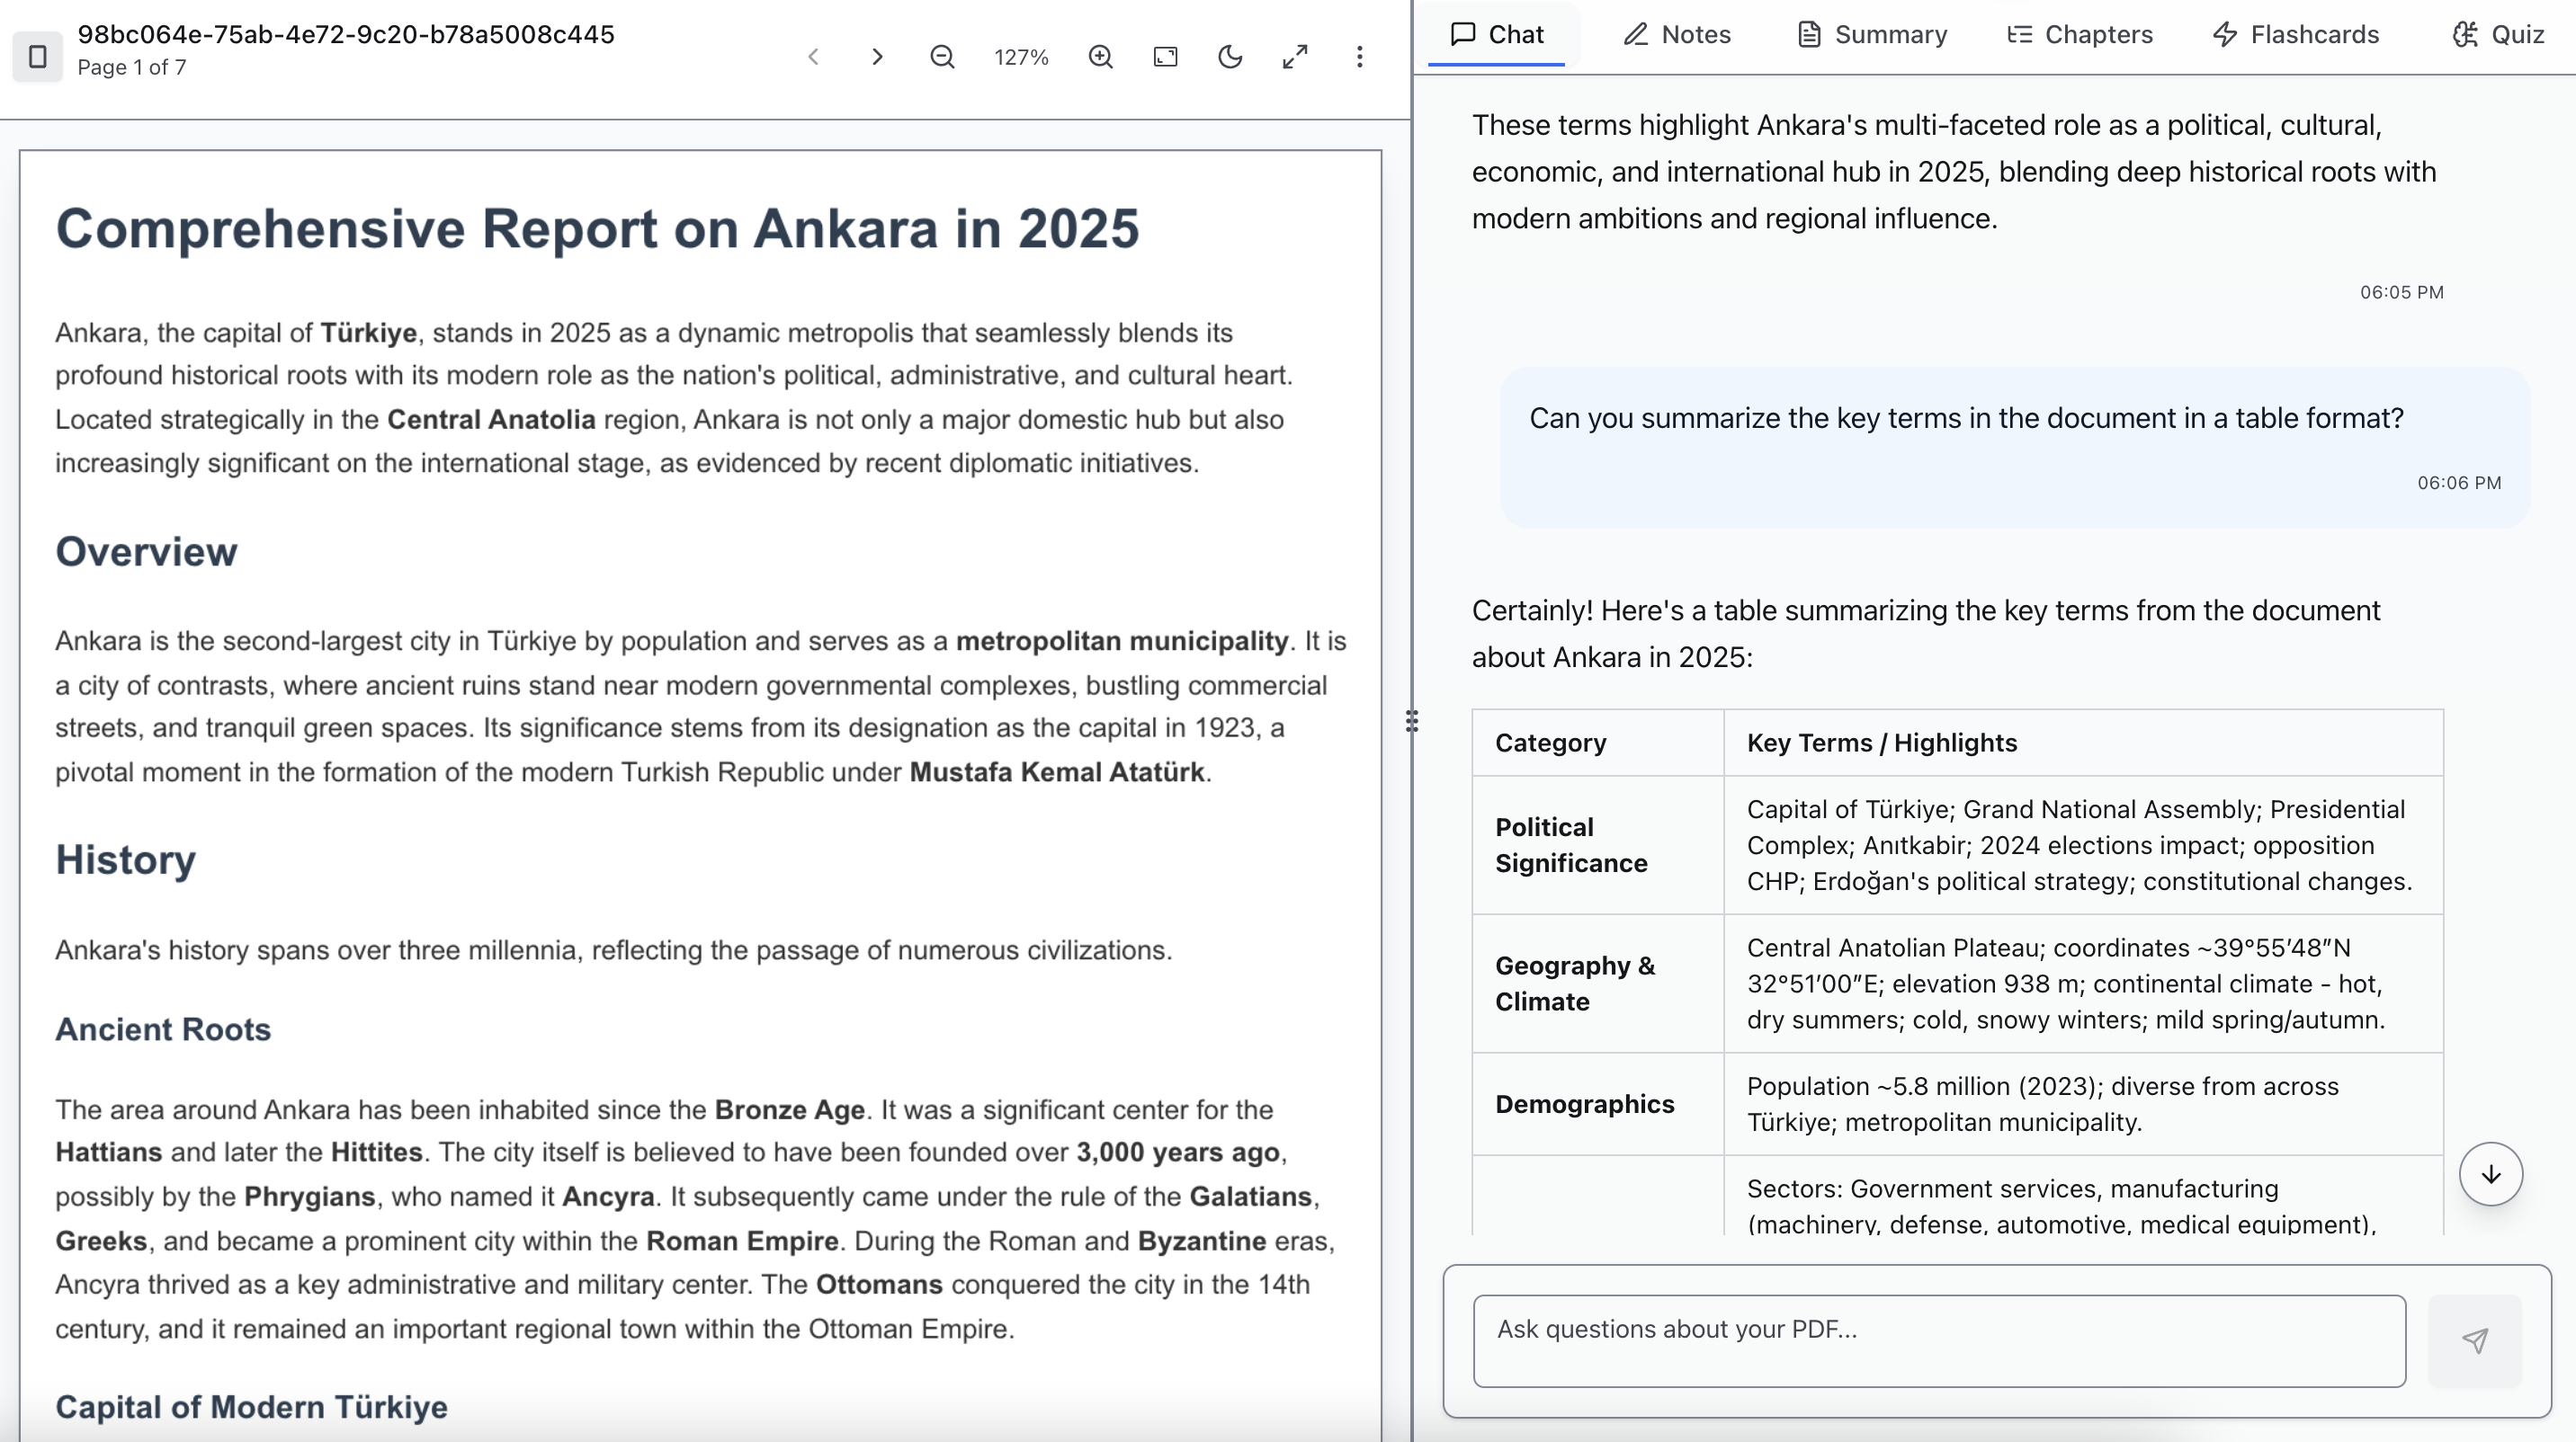Toggle dark mode moon icon
Image resolution: width=2576 pixels, height=1442 pixels.
point(1230,57)
